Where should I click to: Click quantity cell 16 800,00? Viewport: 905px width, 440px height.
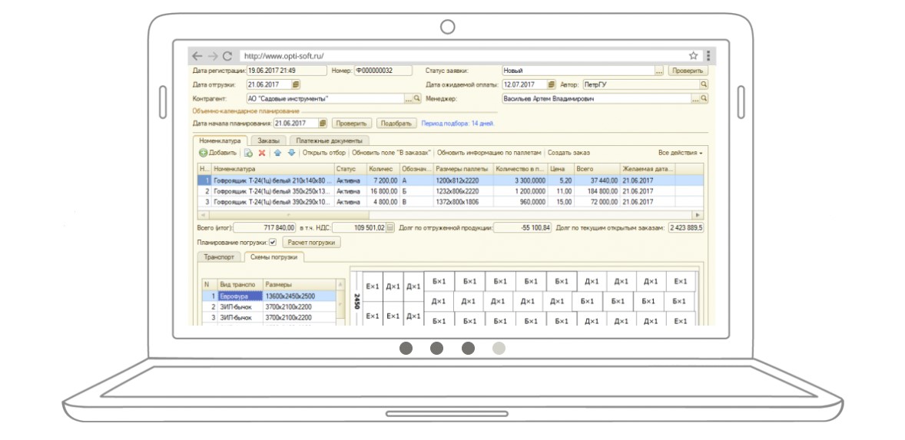(x=383, y=191)
